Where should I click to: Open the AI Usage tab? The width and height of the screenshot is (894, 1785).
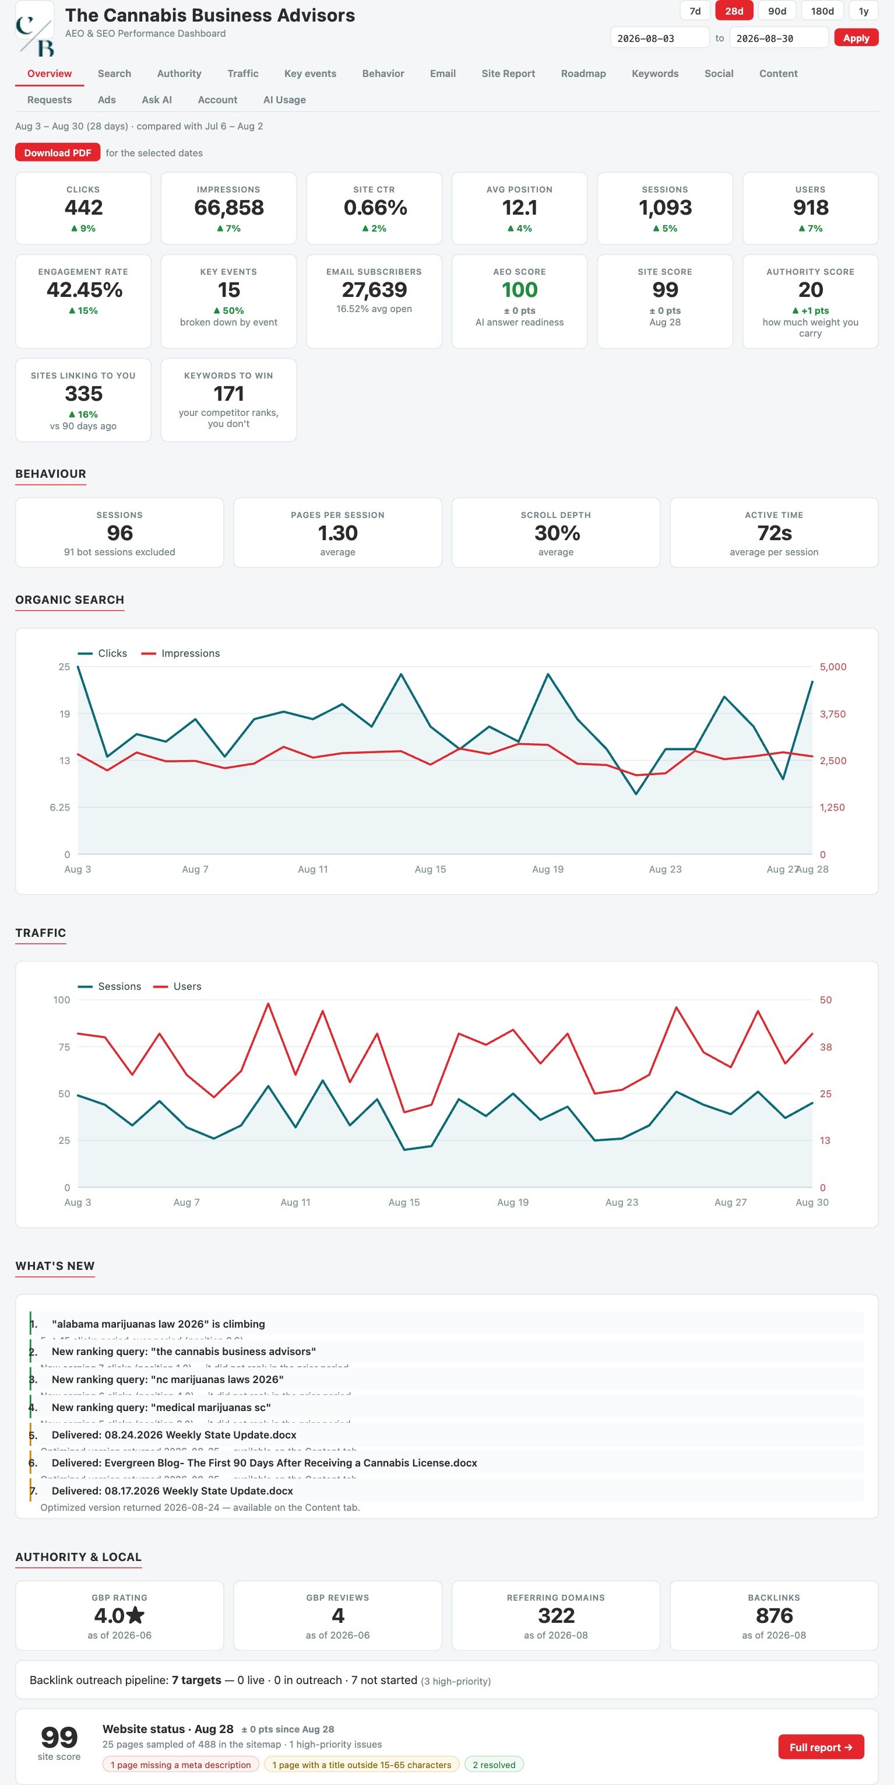point(284,100)
